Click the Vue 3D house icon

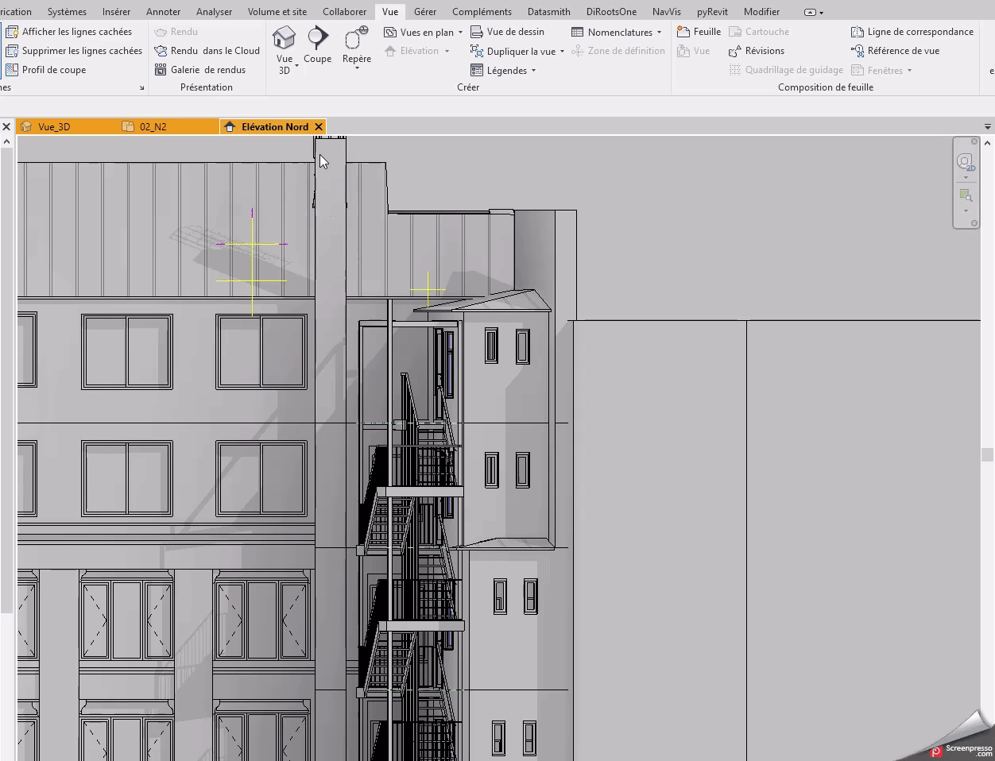284,38
